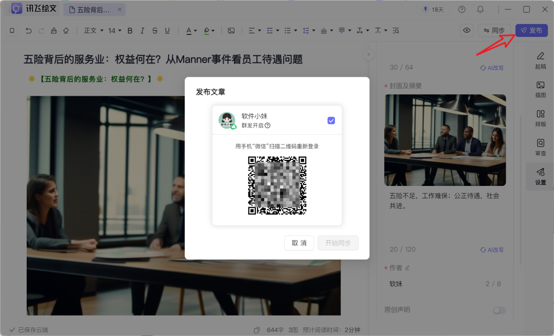
Task: Close the 五险背后... document tab
Action: (x=120, y=10)
